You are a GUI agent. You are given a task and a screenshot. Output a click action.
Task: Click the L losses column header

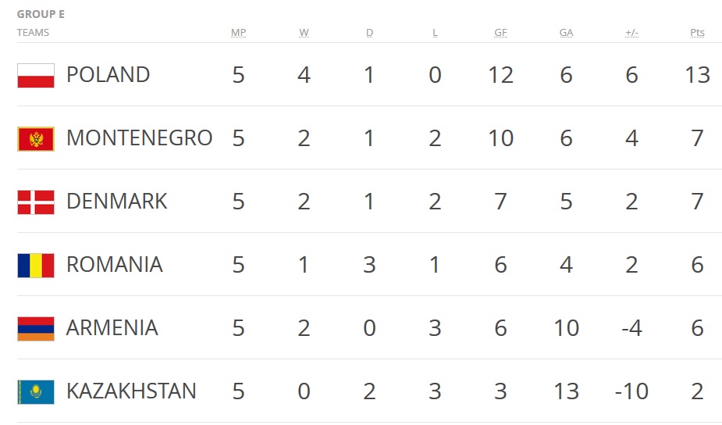435,33
